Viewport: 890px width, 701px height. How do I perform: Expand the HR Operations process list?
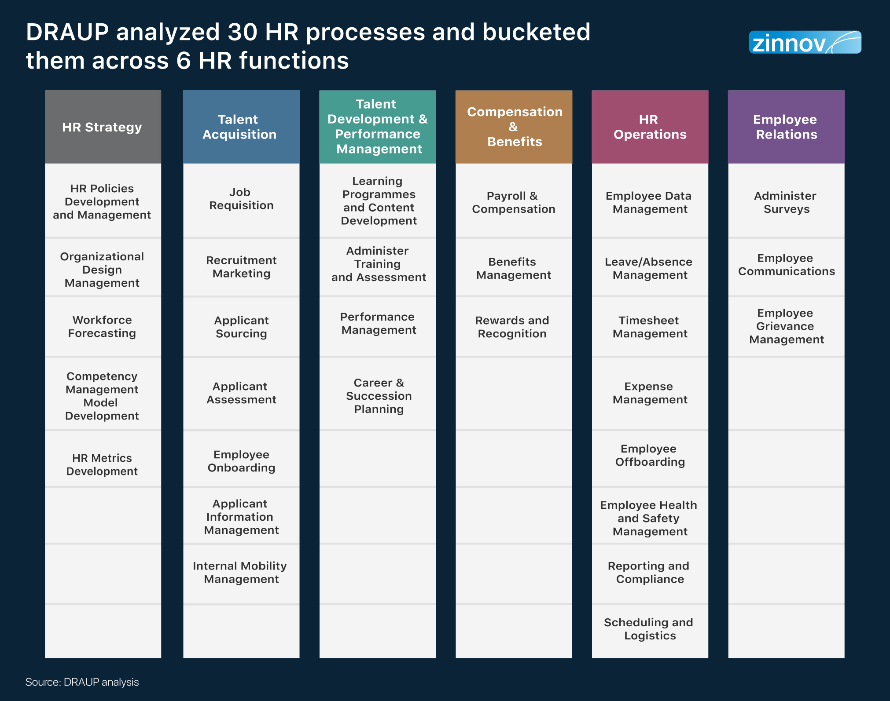654,115
